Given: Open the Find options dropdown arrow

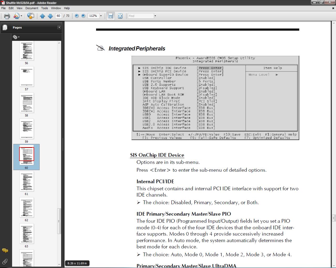Looking at the screenshot, I should (155, 16).
